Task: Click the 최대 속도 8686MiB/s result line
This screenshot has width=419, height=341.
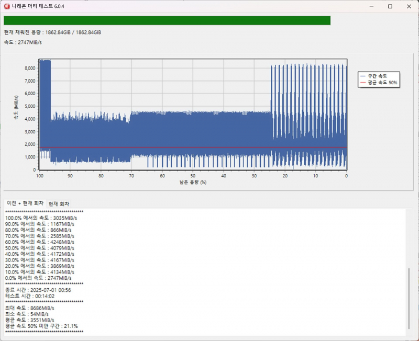Action: [29, 308]
